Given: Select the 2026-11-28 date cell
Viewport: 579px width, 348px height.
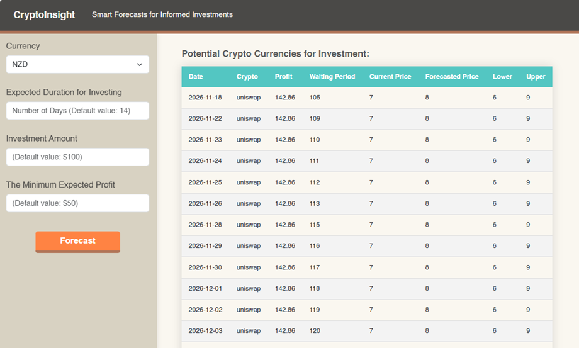Looking at the screenshot, I should coord(205,225).
